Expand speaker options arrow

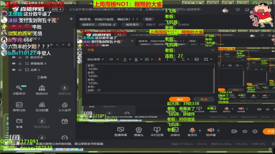tap(218, 130)
